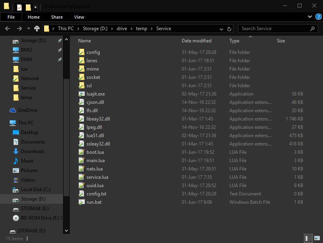The height and width of the screenshot is (243, 323).
Task: Open the recent locations dropdown arrow
Action: pyautogui.click(x=29, y=29)
